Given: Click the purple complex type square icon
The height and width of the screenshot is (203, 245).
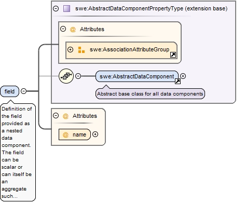Looking at the screenshot, I should [x=66, y=8].
